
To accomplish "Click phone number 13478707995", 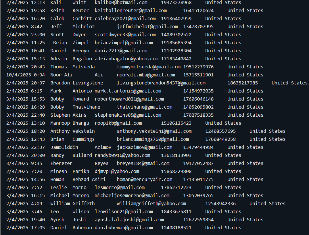I will pyautogui.click(x=198, y=27).
